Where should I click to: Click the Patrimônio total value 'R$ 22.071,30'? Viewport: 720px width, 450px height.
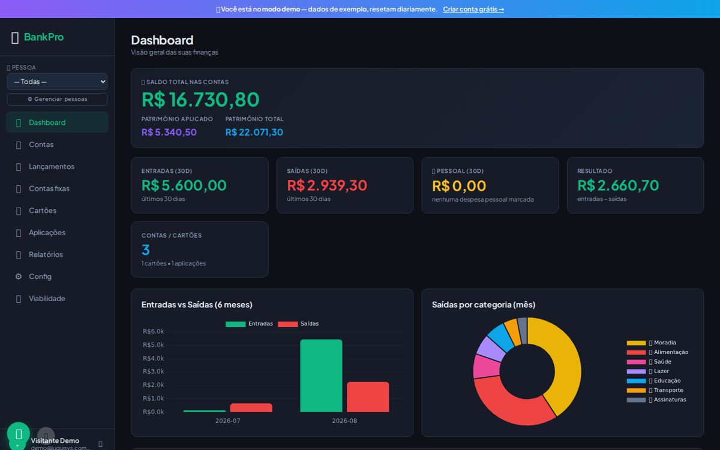tap(254, 132)
